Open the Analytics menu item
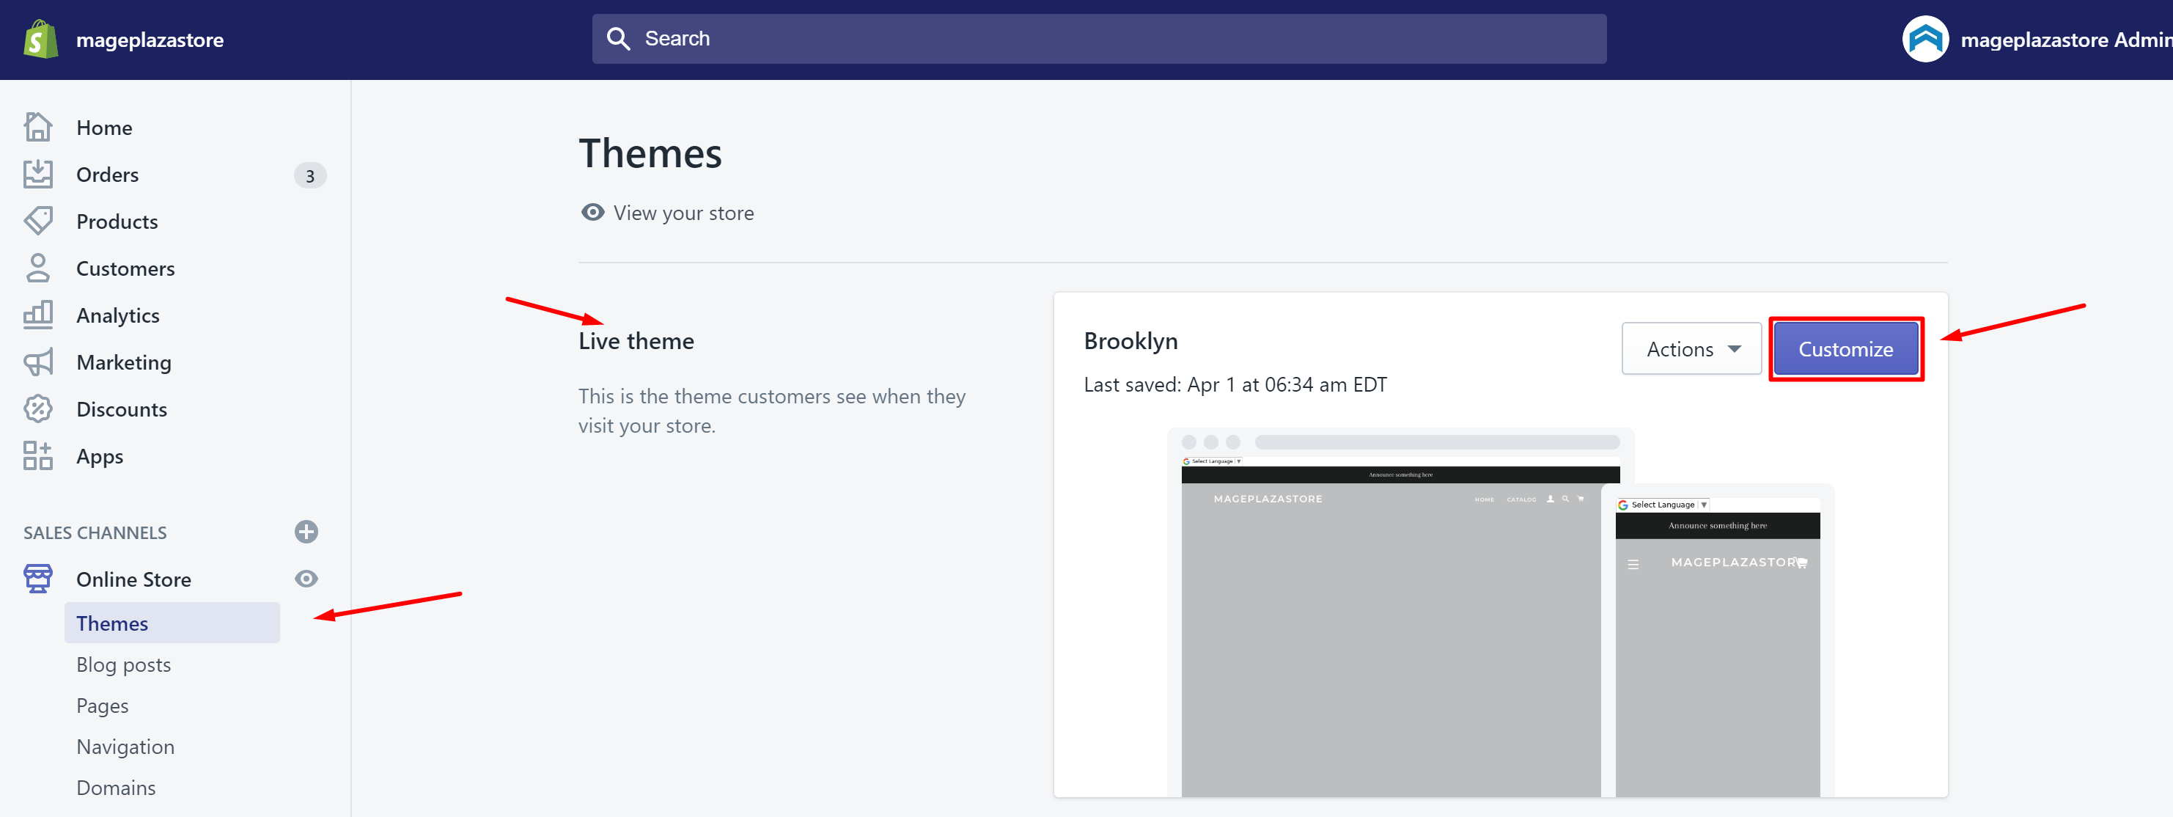The width and height of the screenshot is (2173, 817). (118, 315)
